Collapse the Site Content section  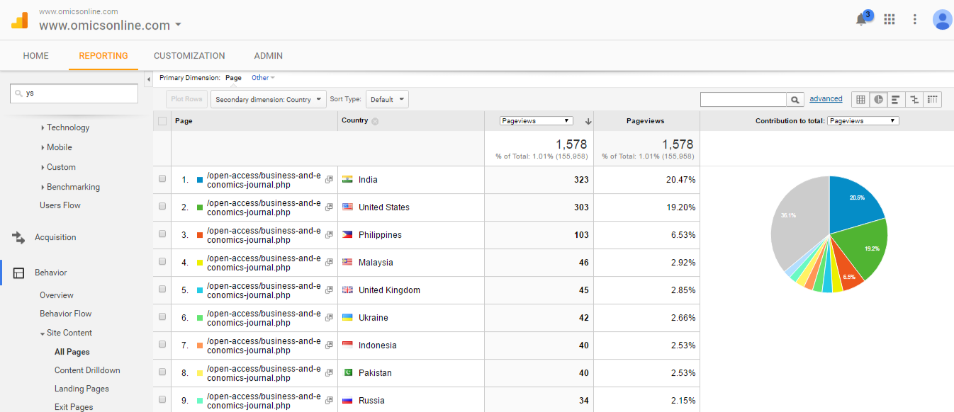click(66, 333)
